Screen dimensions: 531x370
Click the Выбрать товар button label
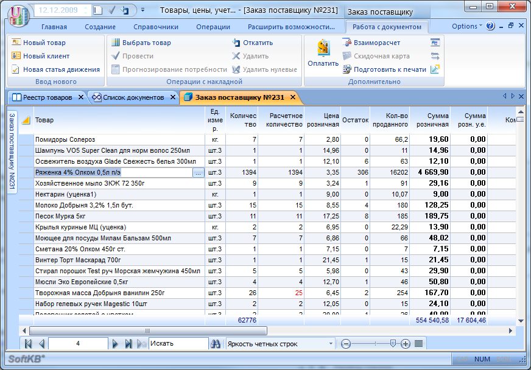147,43
